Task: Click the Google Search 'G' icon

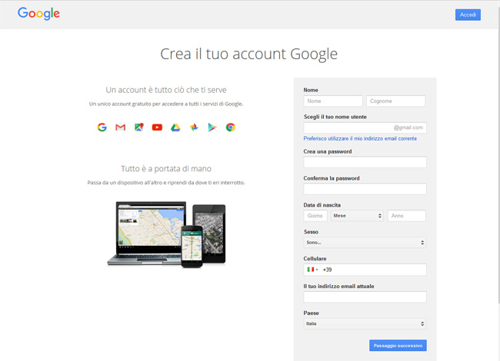Action: pyautogui.click(x=102, y=128)
